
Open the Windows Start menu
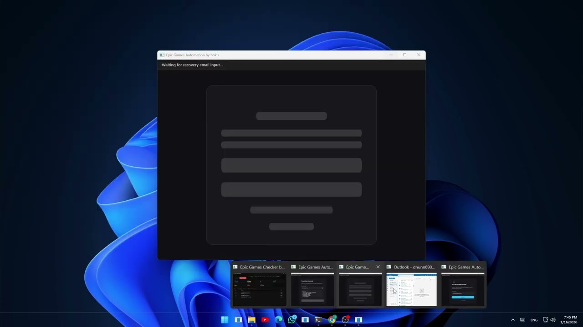pos(225,320)
